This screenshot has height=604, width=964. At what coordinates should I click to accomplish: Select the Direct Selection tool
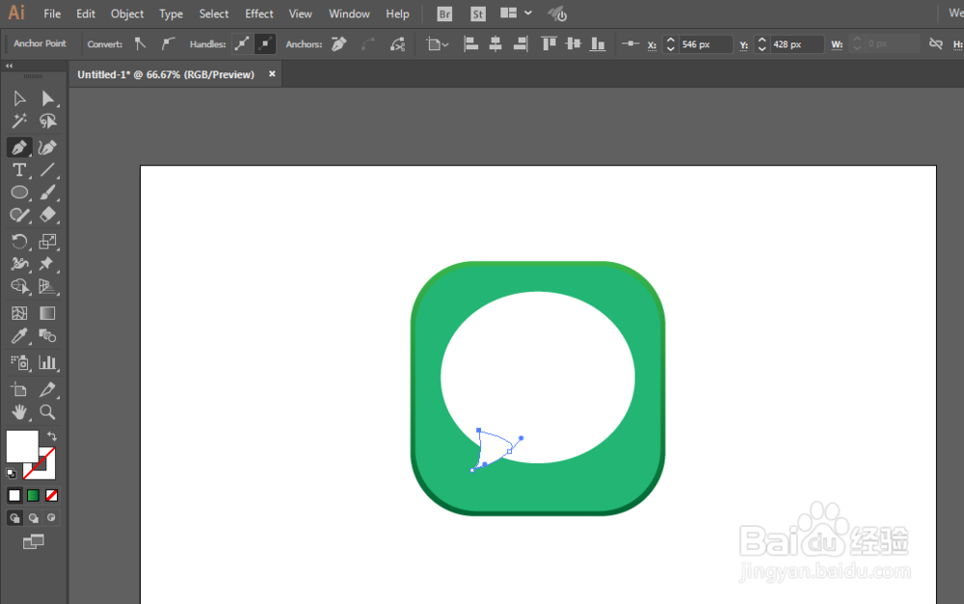tap(47, 98)
